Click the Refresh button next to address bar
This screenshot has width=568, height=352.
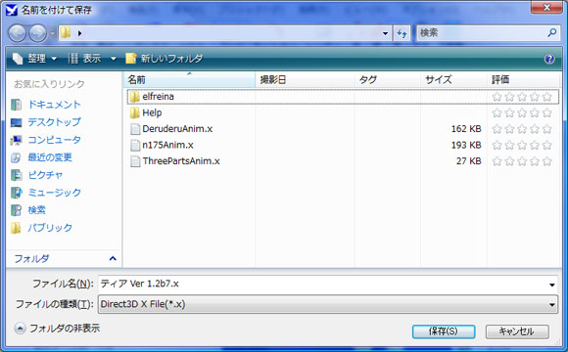(402, 33)
